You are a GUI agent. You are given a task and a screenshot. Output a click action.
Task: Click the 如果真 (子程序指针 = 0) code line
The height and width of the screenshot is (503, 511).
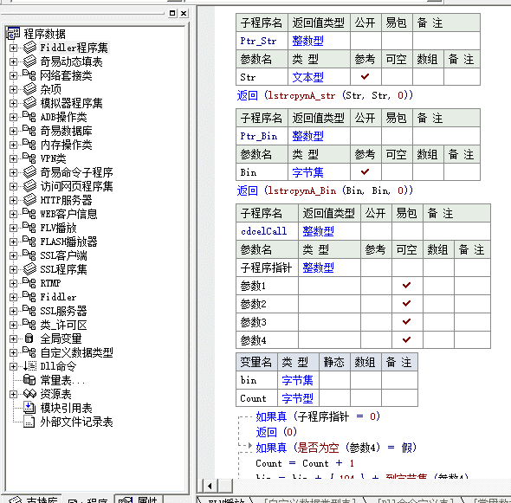click(318, 416)
